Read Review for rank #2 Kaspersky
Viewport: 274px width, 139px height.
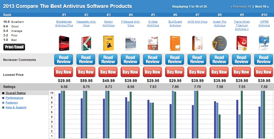86,59
